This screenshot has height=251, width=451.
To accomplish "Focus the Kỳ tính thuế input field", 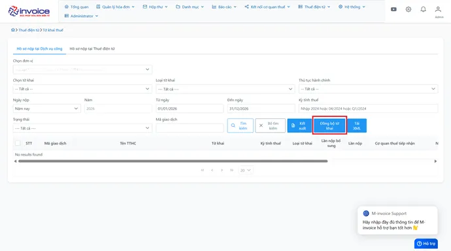I will pyautogui.click(x=368, y=109).
